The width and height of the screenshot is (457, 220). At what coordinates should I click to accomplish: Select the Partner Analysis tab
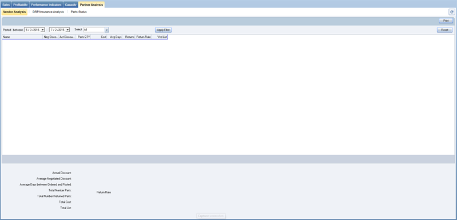91,5
